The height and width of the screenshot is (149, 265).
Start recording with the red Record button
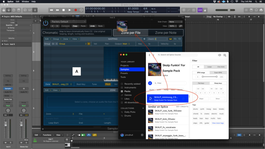pos(76,10)
